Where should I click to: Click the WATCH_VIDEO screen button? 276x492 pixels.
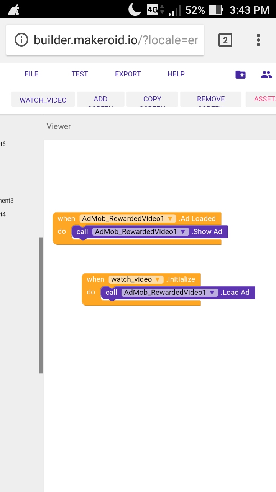[43, 100]
